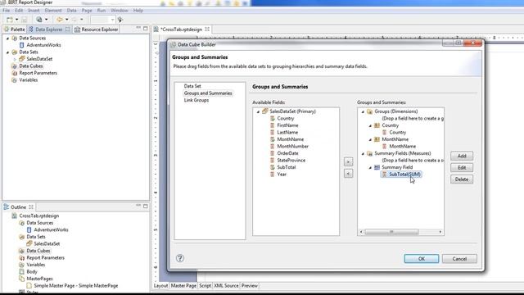Click the Add button
This screenshot has height=295, width=524.
pos(462,156)
